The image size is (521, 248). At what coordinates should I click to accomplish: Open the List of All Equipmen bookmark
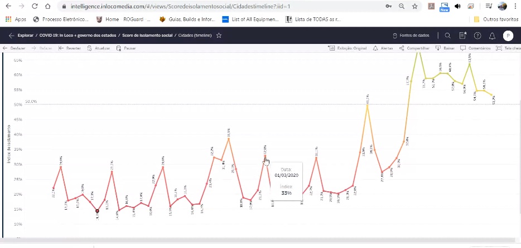[x=251, y=19]
